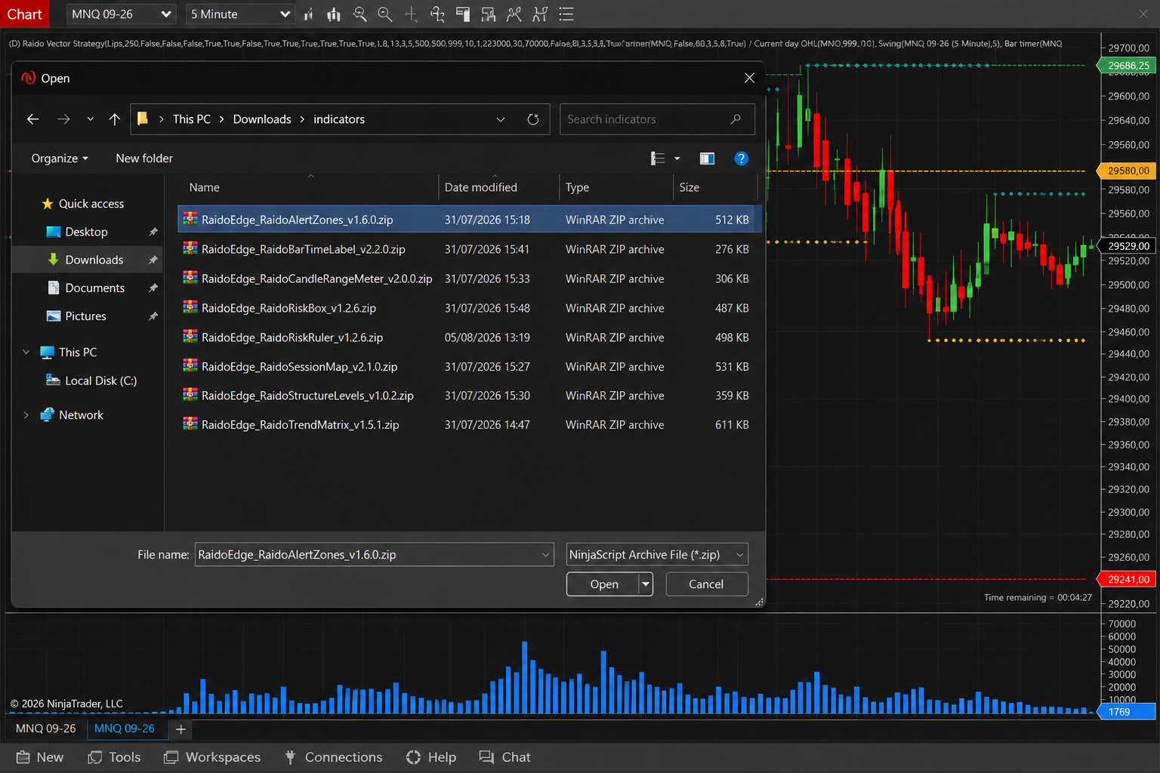Open the chart properties list icon
Image resolution: width=1160 pixels, height=773 pixels.
pyautogui.click(x=566, y=14)
